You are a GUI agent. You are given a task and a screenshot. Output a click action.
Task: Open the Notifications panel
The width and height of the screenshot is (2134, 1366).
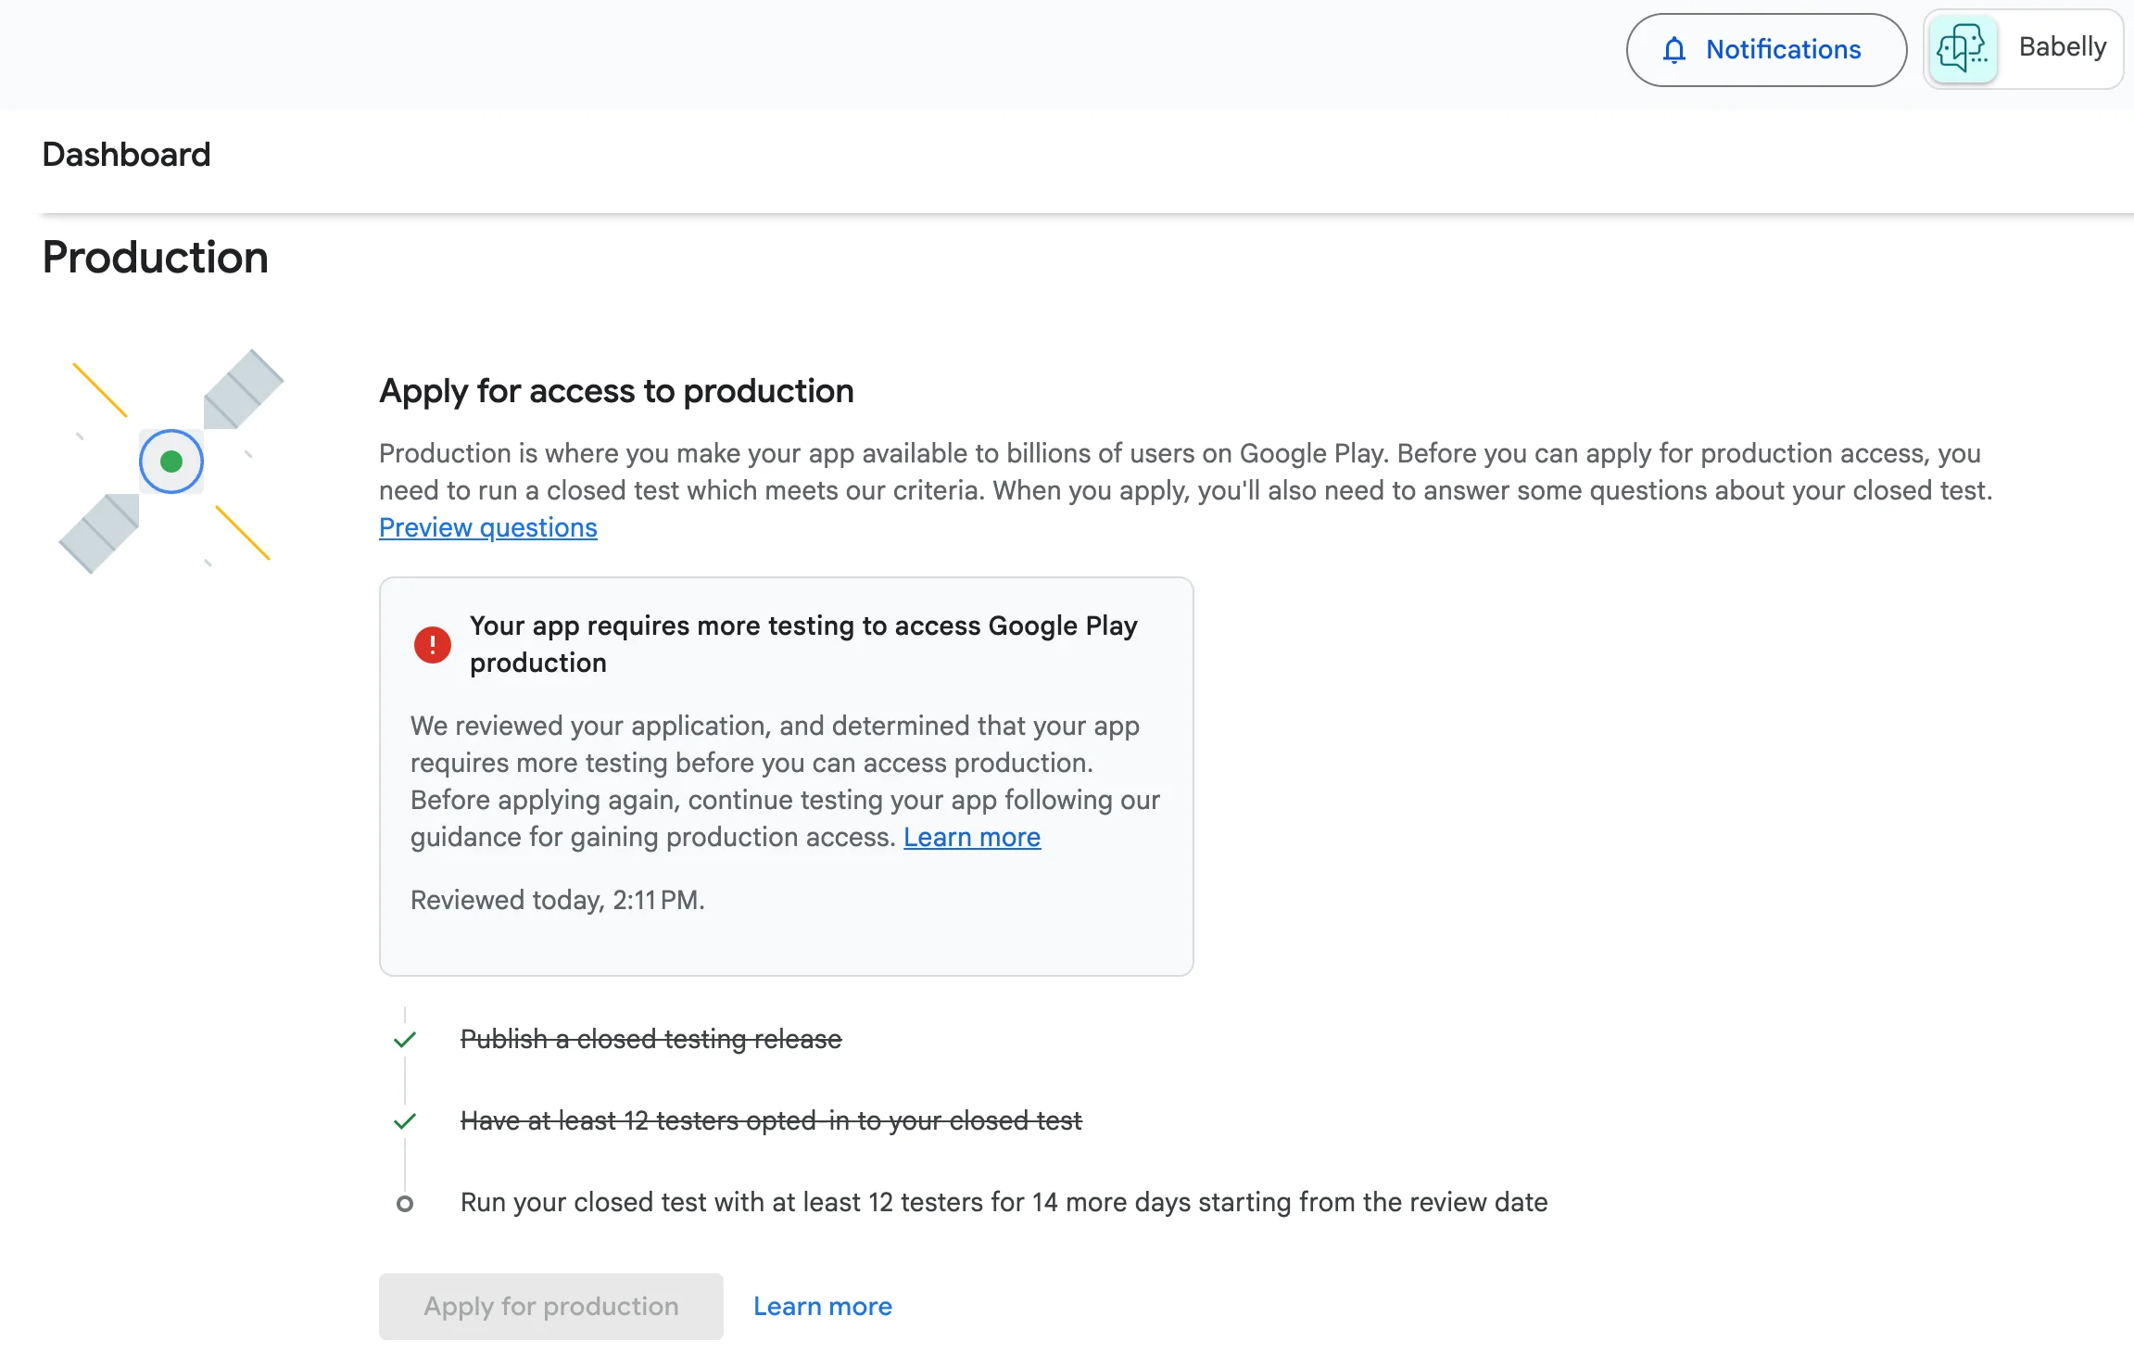coord(1764,49)
